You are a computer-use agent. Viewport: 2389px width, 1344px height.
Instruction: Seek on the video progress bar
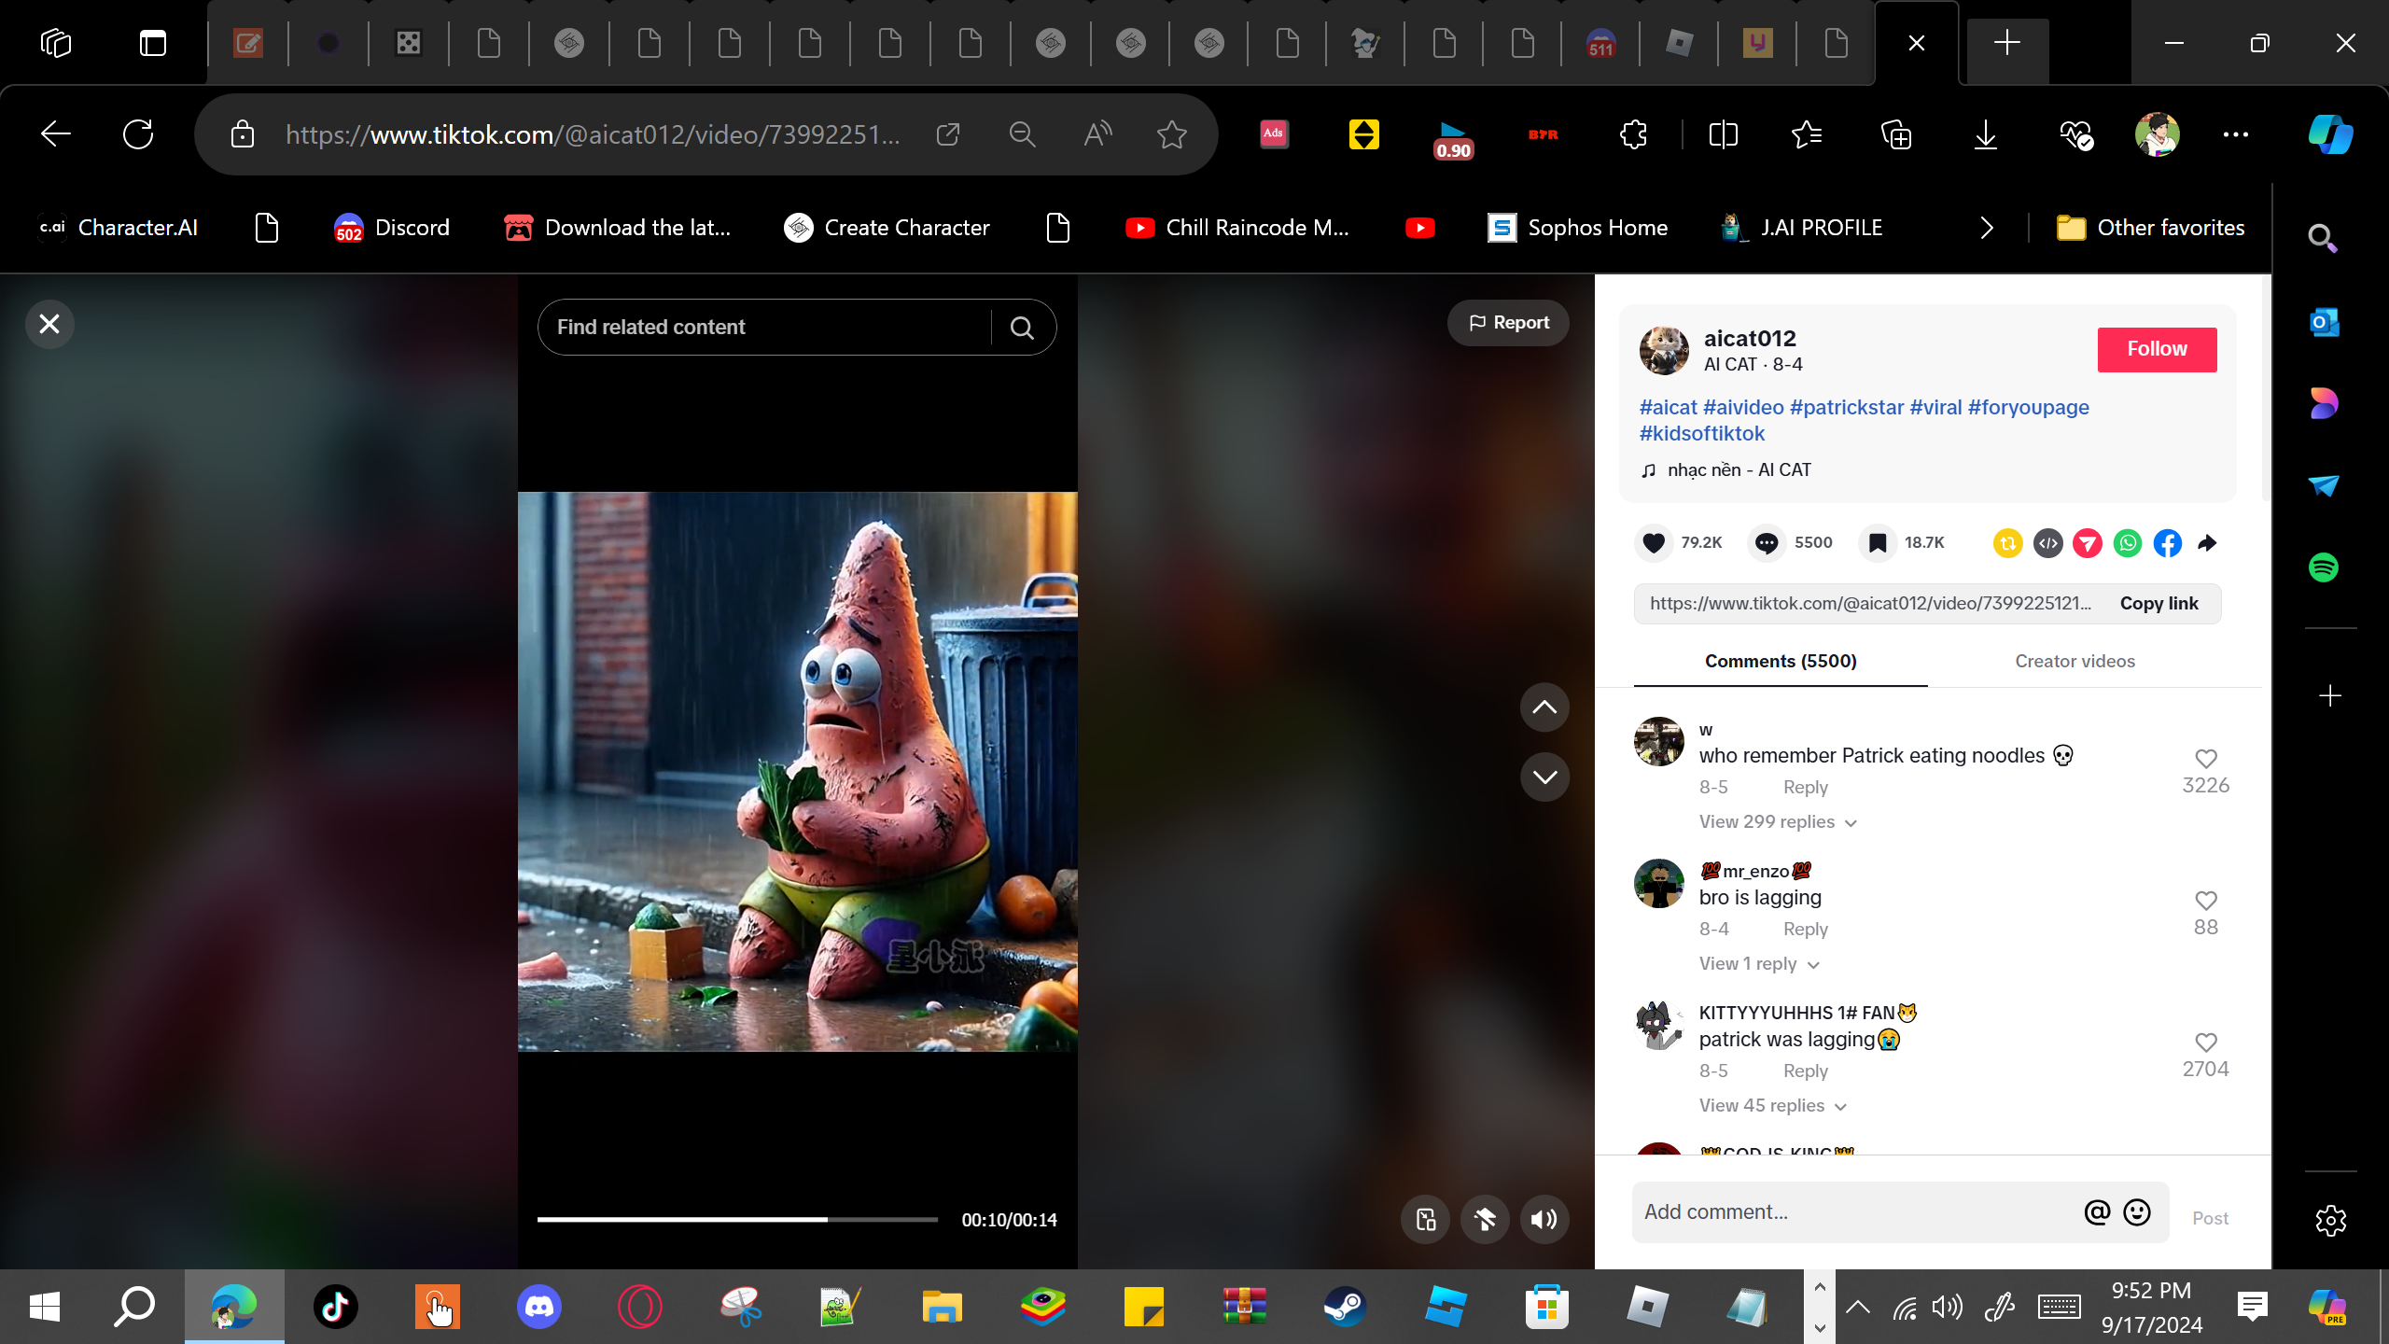736,1219
